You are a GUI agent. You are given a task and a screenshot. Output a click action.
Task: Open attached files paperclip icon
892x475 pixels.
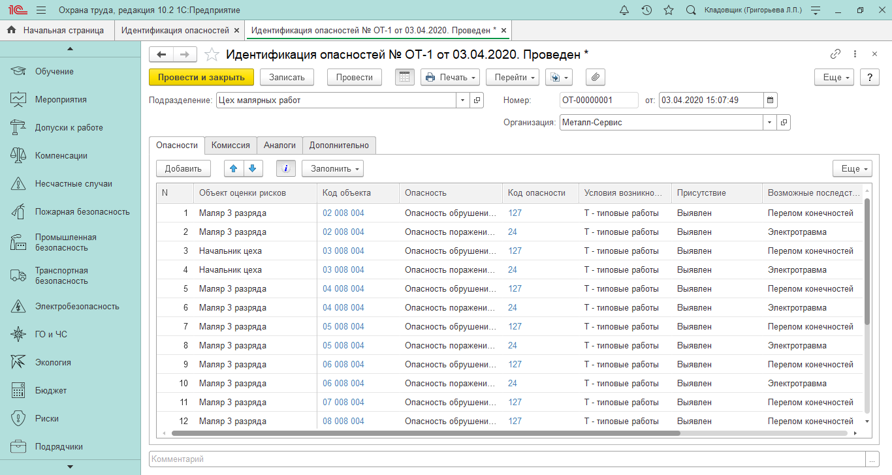pos(596,77)
